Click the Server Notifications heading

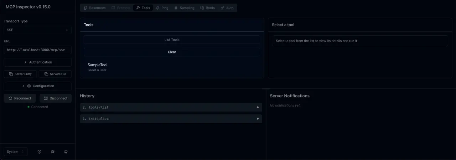pyautogui.click(x=290, y=96)
